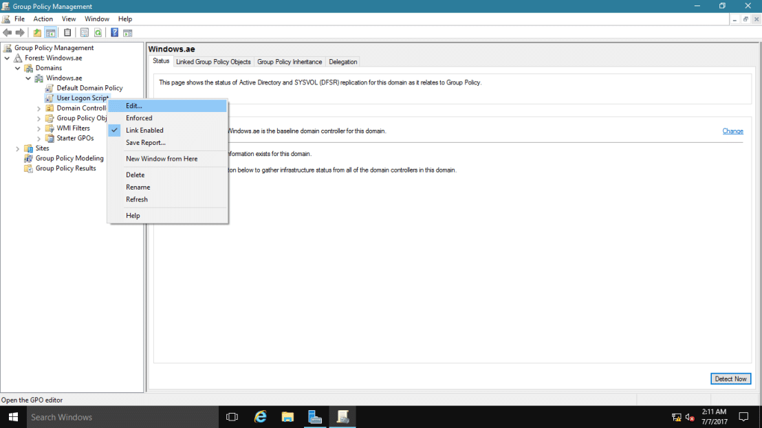Image resolution: width=762 pixels, height=428 pixels.
Task: Click the Change link
Action: pos(732,131)
